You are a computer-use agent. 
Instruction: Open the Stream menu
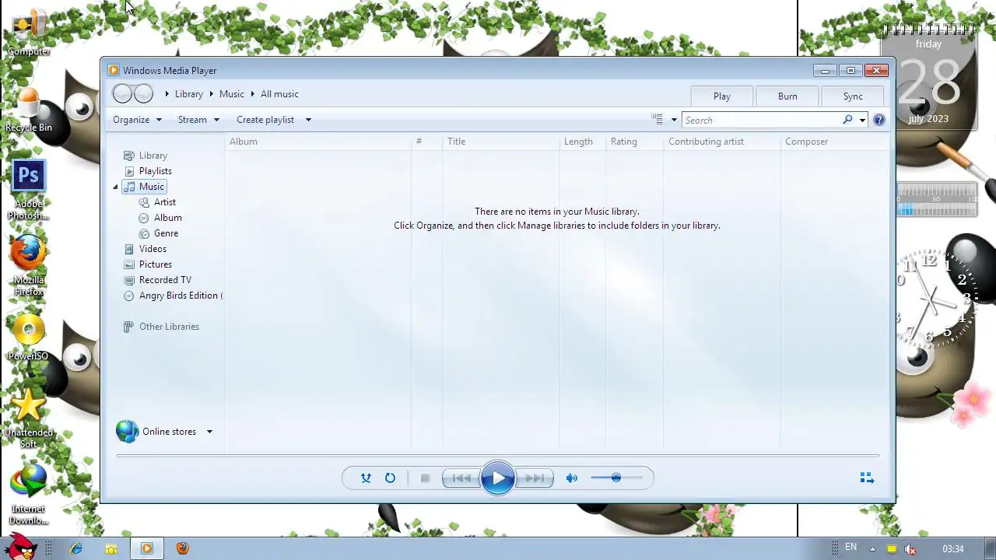click(198, 120)
